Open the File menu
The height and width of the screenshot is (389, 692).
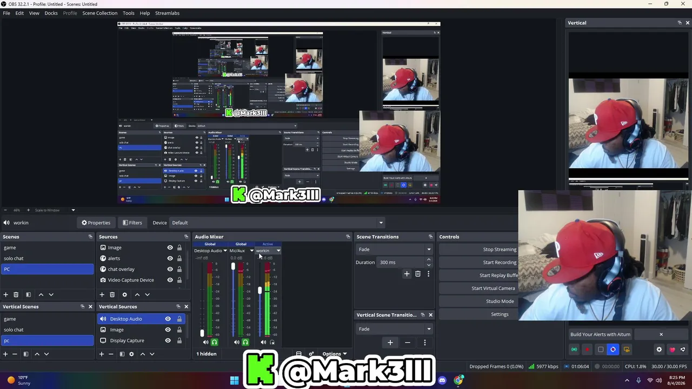[6, 13]
